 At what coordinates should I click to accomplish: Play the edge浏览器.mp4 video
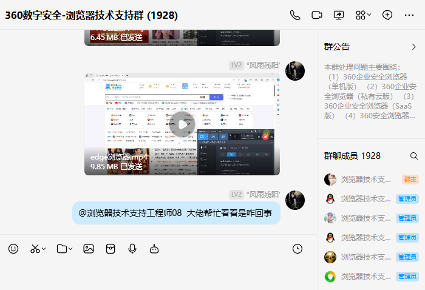click(x=182, y=124)
